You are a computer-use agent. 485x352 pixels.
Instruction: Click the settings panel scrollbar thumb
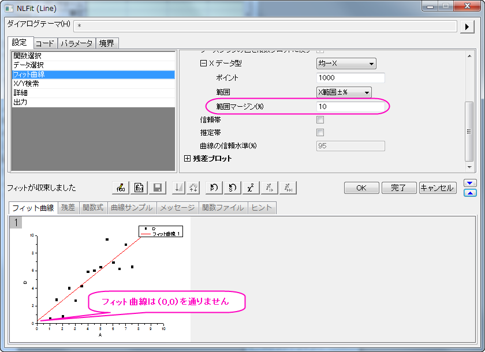tap(469, 132)
